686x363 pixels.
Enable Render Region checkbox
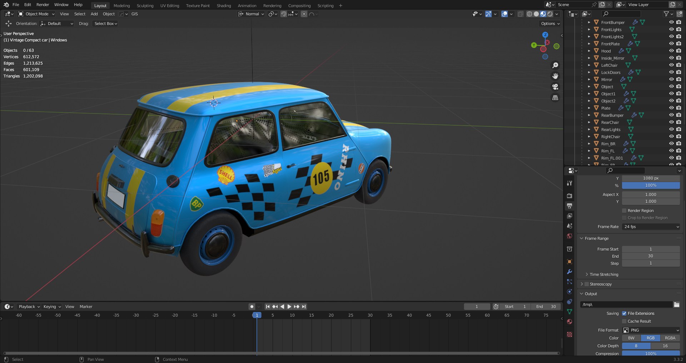click(624, 211)
